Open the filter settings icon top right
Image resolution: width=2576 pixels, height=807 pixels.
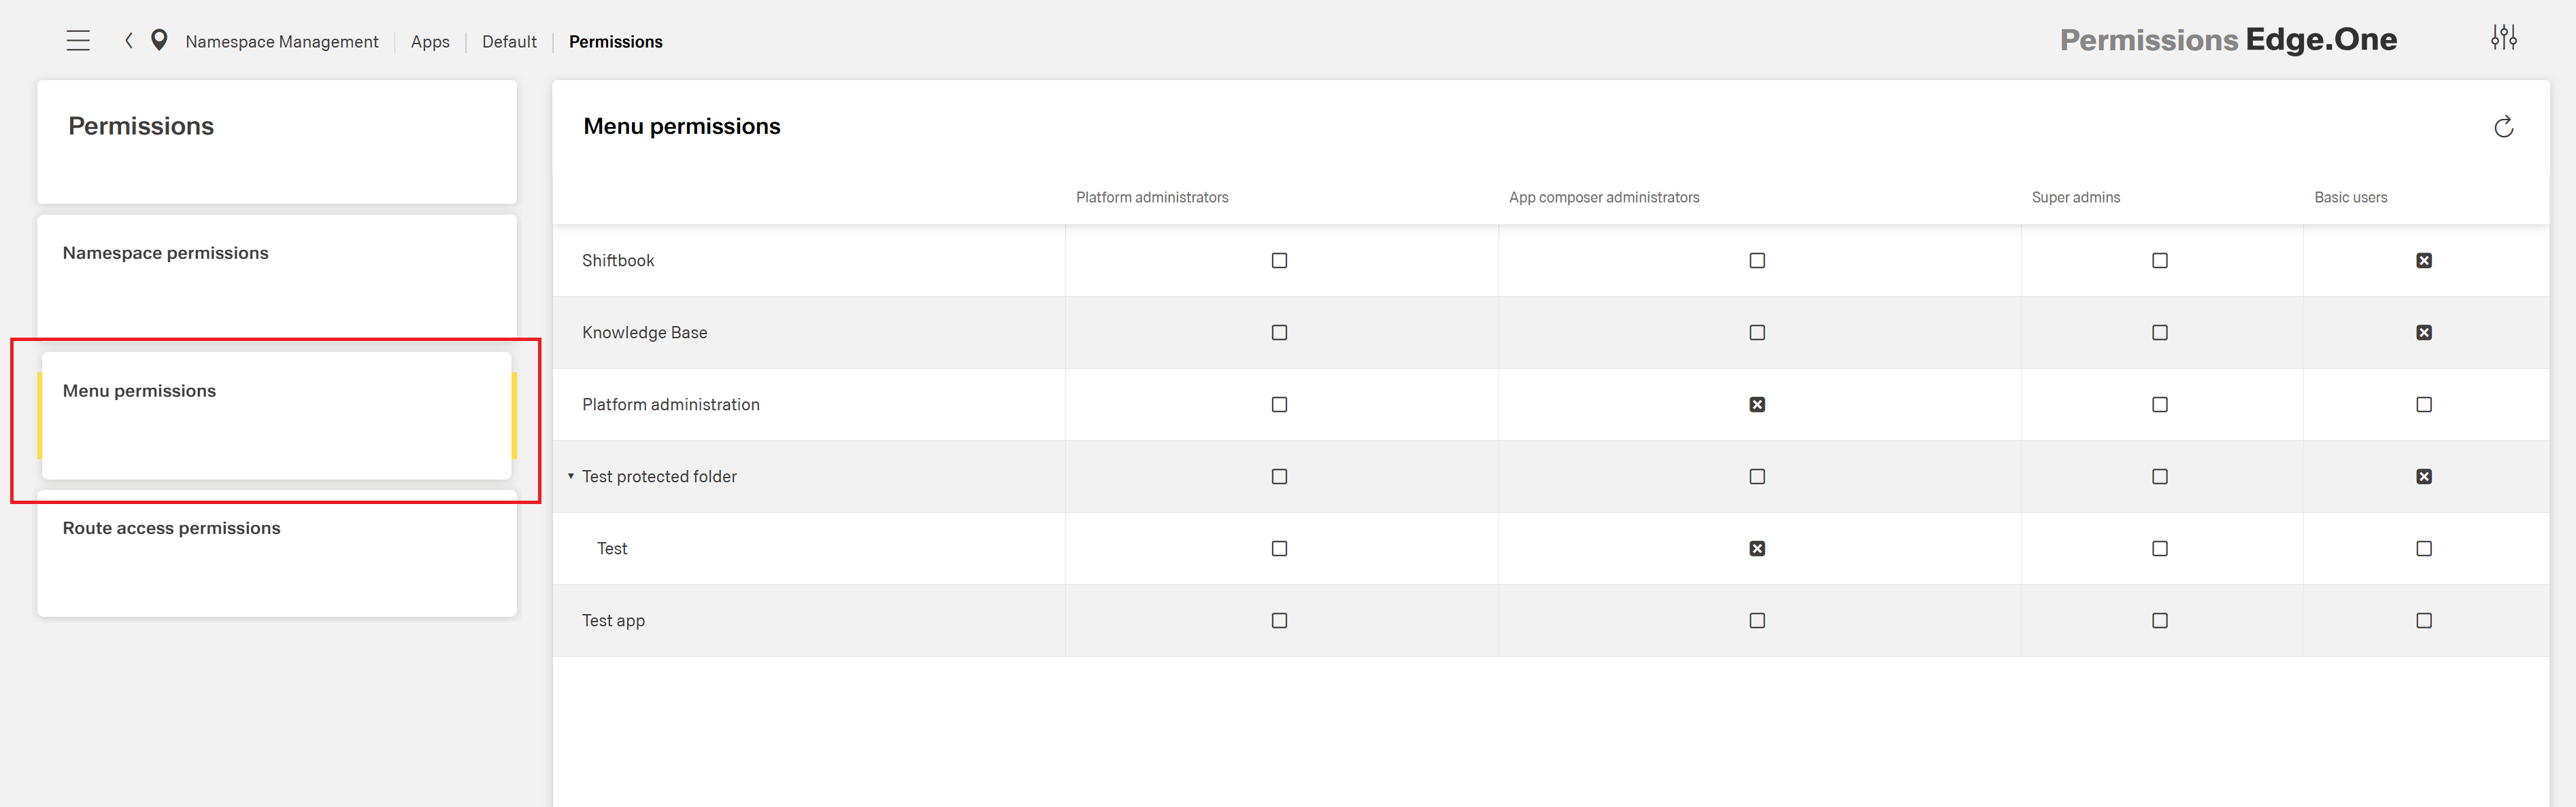(x=2504, y=37)
